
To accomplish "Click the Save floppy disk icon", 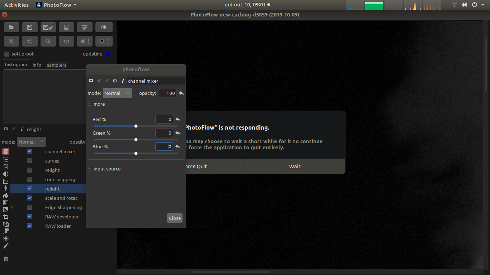I will pos(30,27).
